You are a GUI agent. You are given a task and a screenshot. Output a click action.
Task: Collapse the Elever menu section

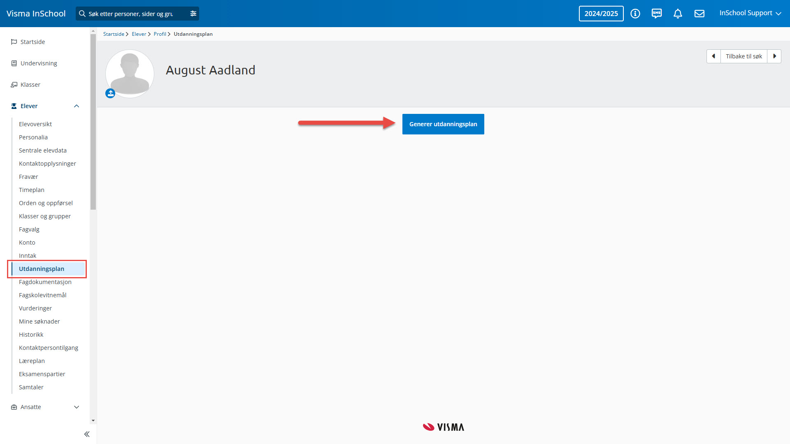tap(77, 106)
